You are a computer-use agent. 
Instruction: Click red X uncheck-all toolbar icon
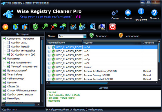tap(54, 27)
